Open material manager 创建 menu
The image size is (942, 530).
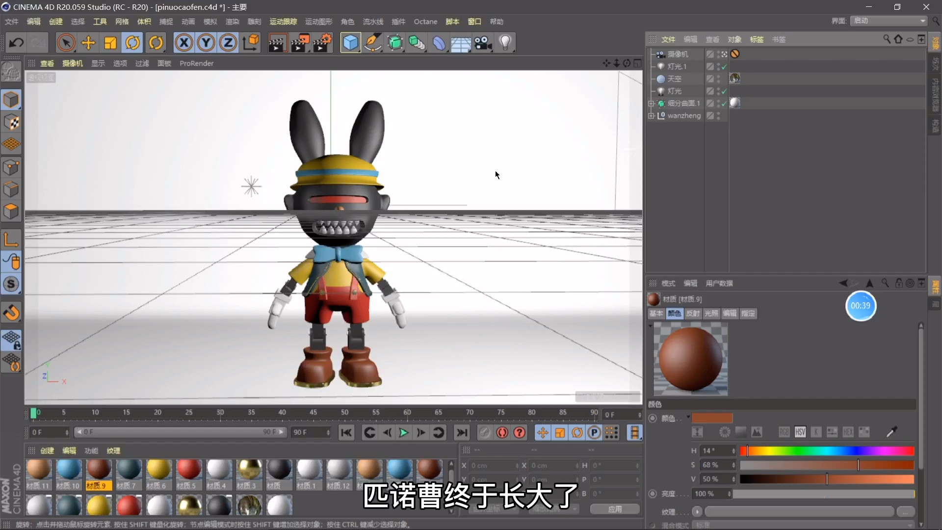click(x=47, y=450)
